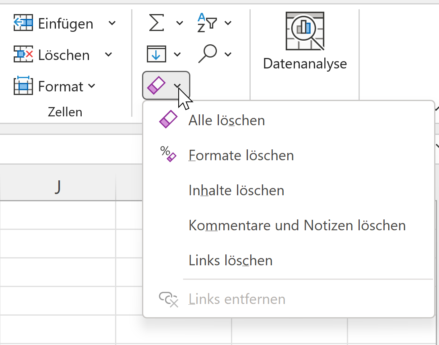This screenshot has width=439, height=345.
Task: Toggle the Clear eraser dropdown arrow
Action: pyautogui.click(x=177, y=86)
